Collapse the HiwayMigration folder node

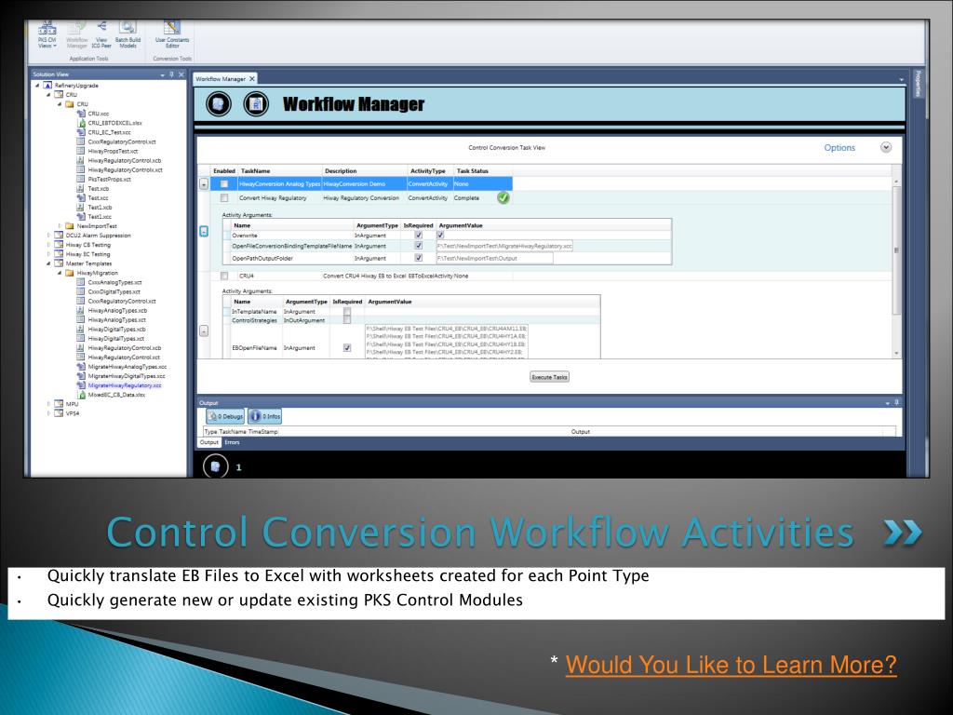[60, 273]
